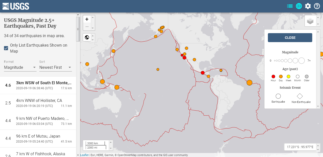Image resolution: width=323 pixels, height=157 pixels.
Task: Toggle Only List Earthquakes Shown on Map
Action: (x=6, y=48)
